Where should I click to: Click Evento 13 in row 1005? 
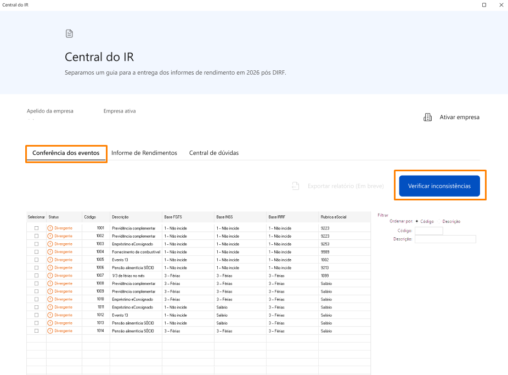pos(120,260)
